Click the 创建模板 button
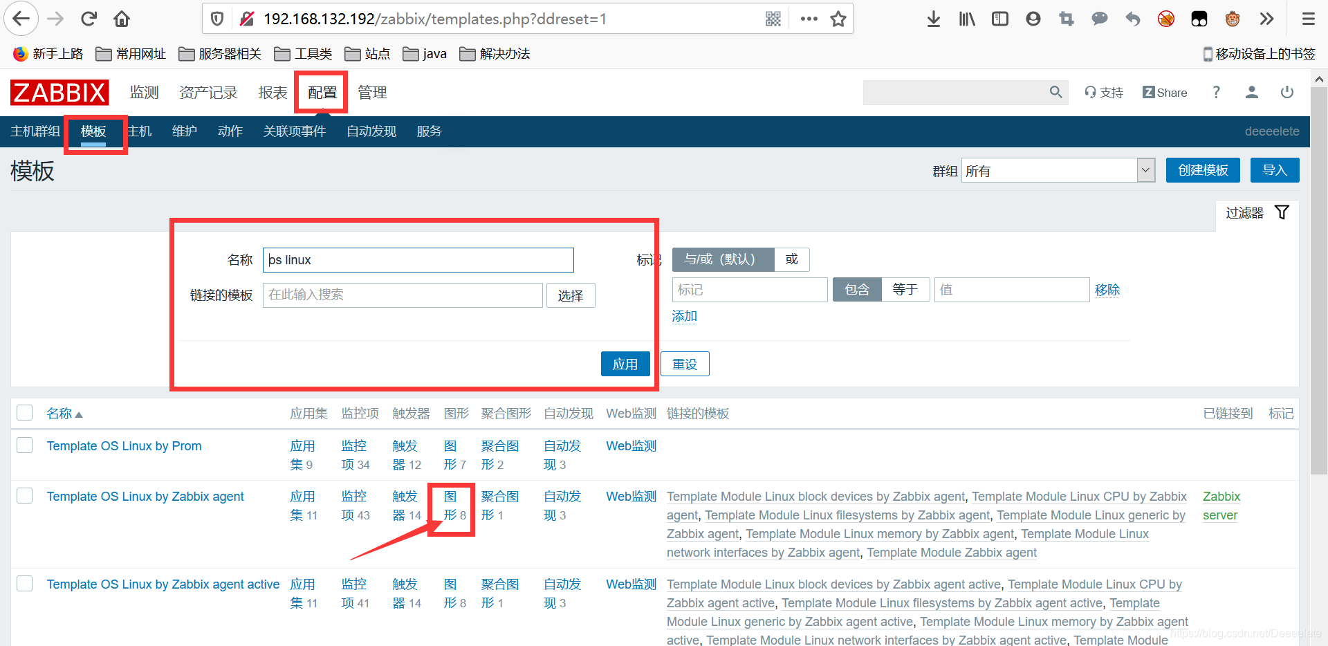This screenshot has height=646, width=1328. tap(1203, 170)
